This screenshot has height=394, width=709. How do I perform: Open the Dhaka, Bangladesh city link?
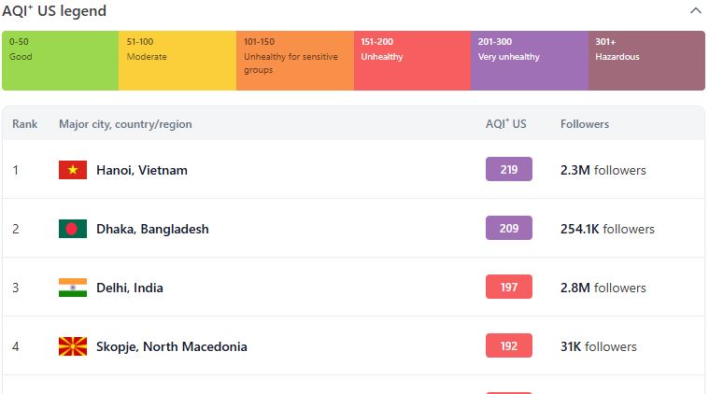coord(152,229)
